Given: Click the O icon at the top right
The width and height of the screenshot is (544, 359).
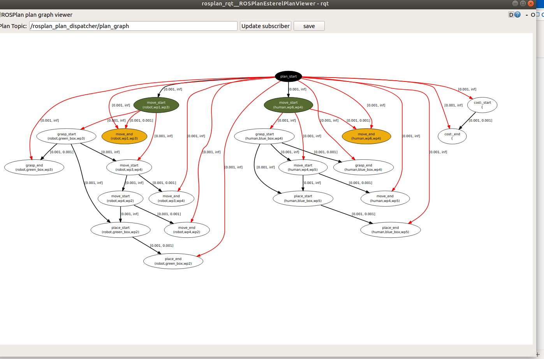Looking at the screenshot, I should coord(532,15).
